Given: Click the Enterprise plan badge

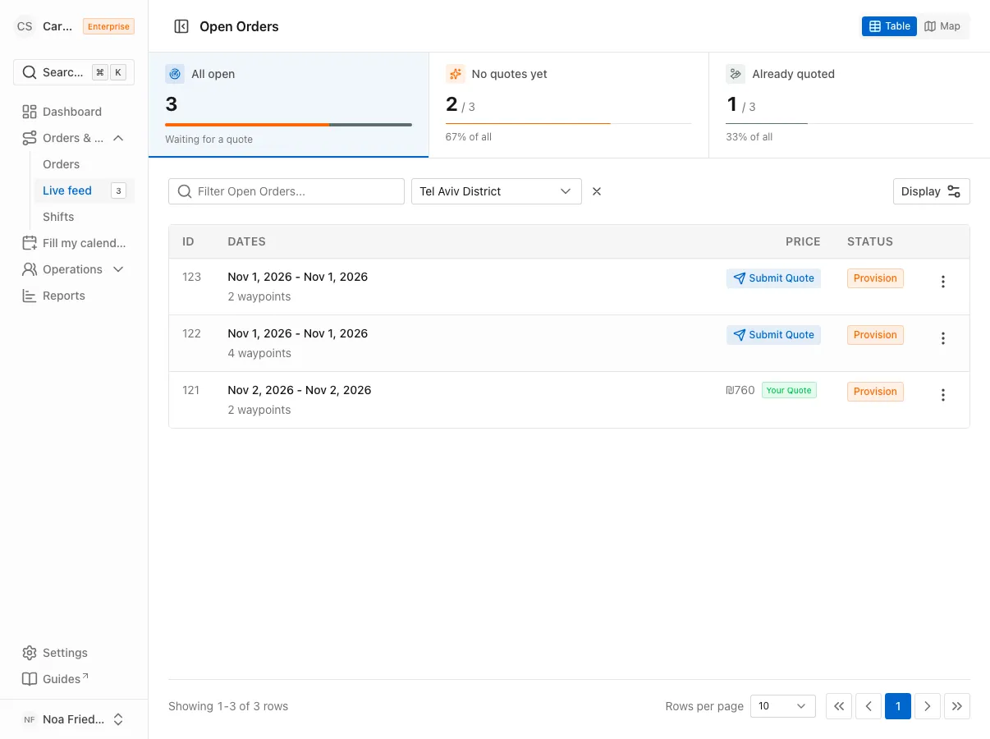Looking at the screenshot, I should tap(109, 26).
